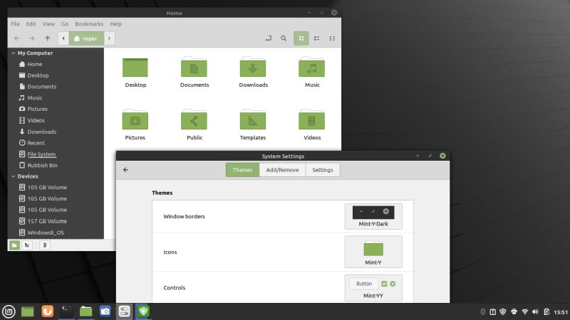
Task: Collapse the My Computer sidebar section
Action: coord(13,53)
